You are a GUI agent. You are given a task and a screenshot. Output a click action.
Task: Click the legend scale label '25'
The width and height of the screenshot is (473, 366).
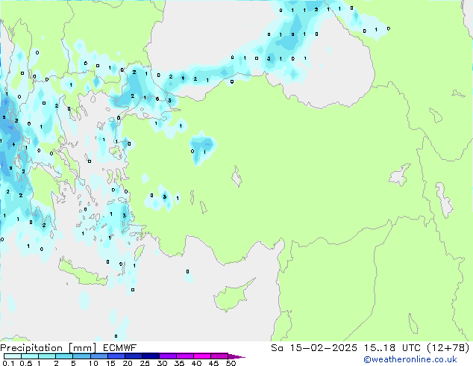pos(145,363)
